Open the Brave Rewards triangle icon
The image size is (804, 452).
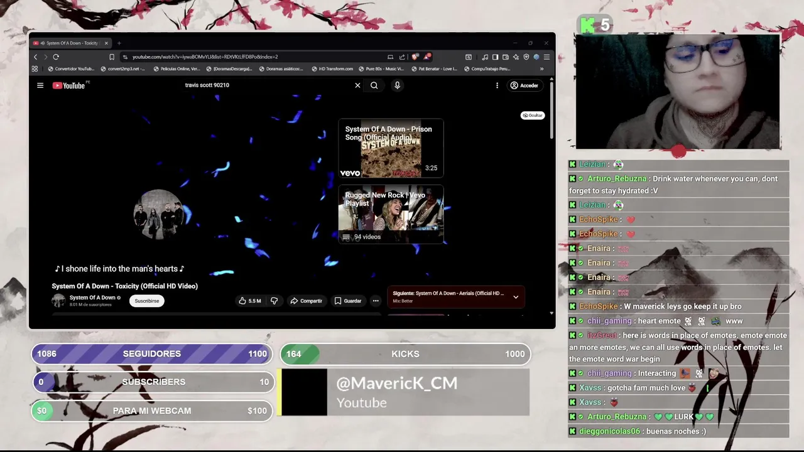(x=427, y=57)
